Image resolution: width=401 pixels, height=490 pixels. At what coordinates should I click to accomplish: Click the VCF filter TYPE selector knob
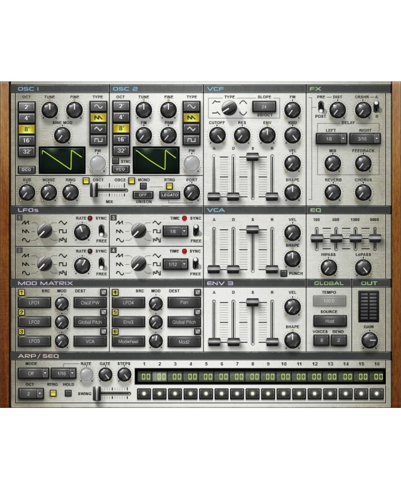(x=229, y=109)
